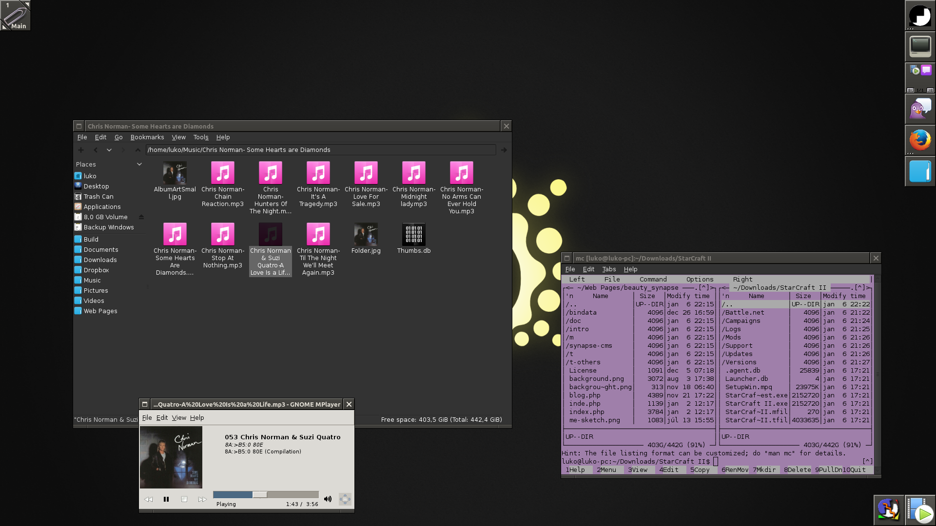Go to parent folder with up arrow
Image resolution: width=936 pixels, height=526 pixels.
(137, 150)
